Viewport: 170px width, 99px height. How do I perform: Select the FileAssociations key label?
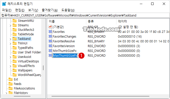24,88
